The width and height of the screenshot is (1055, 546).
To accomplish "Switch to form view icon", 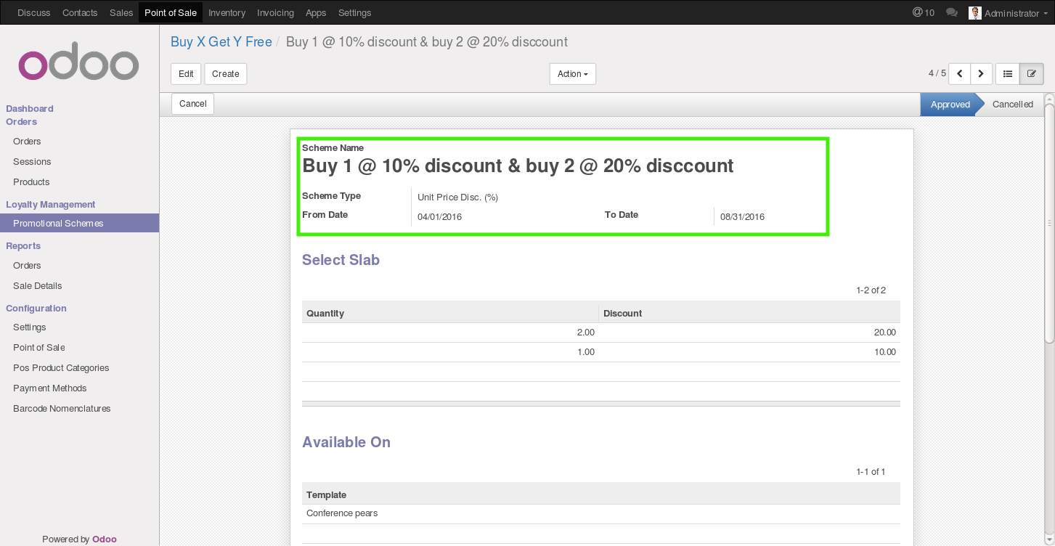I will (x=1032, y=73).
